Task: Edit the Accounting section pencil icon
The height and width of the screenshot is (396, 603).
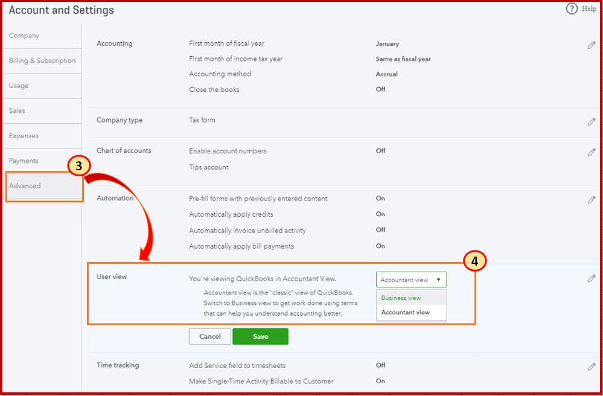Action: (x=592, y=45)
